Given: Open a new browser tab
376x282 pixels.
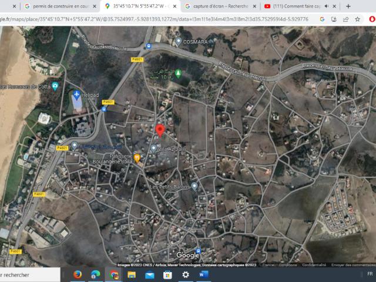Looking at the screenshot, I should 348,6.
